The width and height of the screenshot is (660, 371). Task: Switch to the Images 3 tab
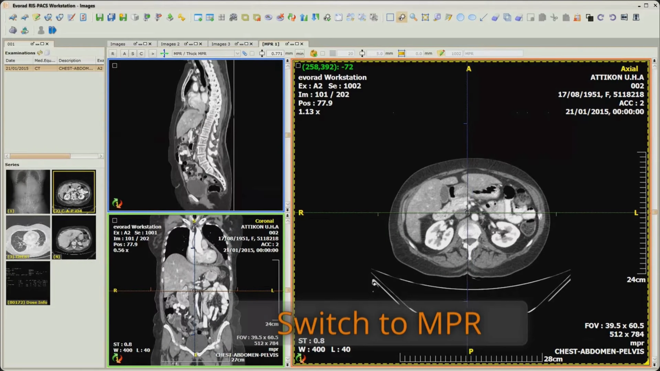[x=221, y=44]
